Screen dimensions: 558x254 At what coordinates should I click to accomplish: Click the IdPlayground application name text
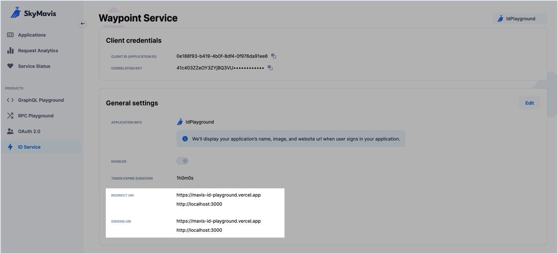tap(200, 122)
